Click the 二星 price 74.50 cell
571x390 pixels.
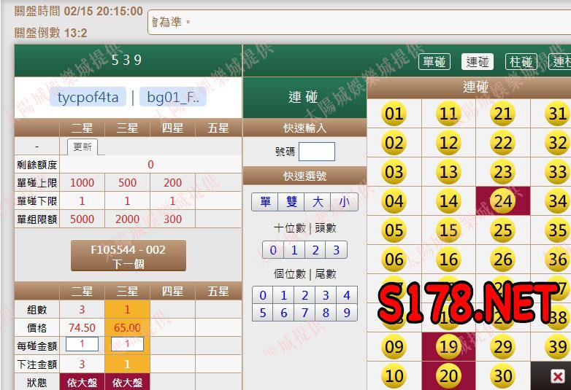pos(82,328)
